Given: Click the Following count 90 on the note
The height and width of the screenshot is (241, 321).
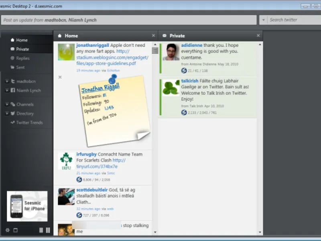Looking at the screenshot, I should click(106, 102).
